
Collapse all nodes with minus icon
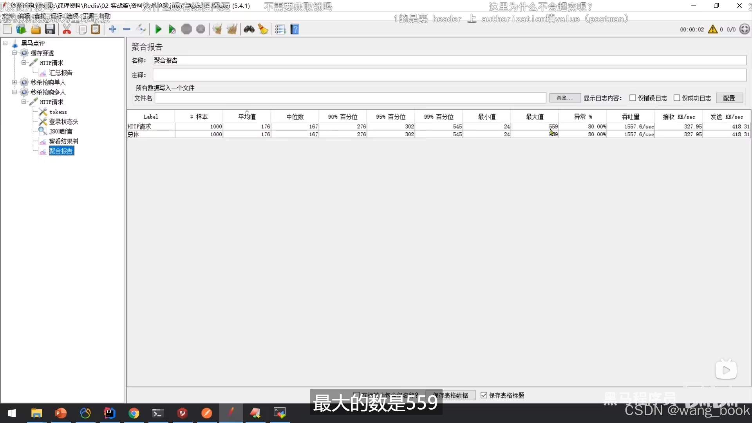(127, 29)
